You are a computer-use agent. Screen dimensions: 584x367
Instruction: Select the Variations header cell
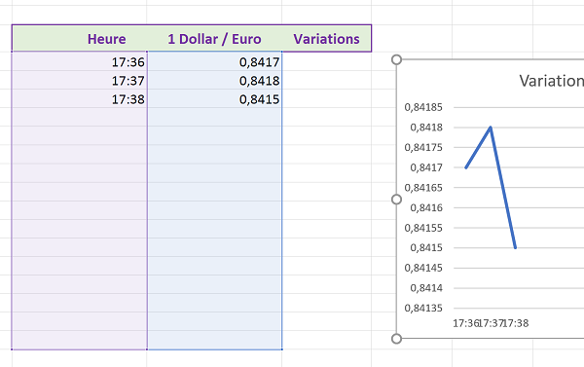[x=327, y=38]
